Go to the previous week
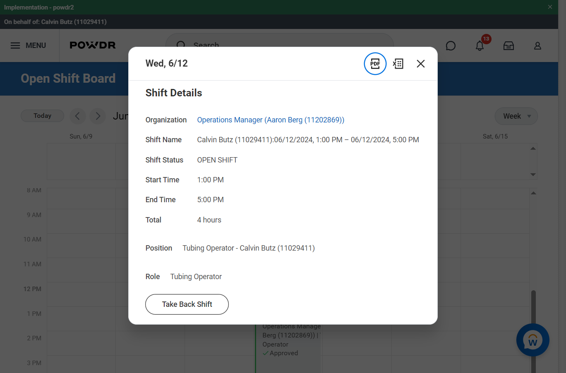Viewport: 566px width, 373px height. (x=77, y=116)
